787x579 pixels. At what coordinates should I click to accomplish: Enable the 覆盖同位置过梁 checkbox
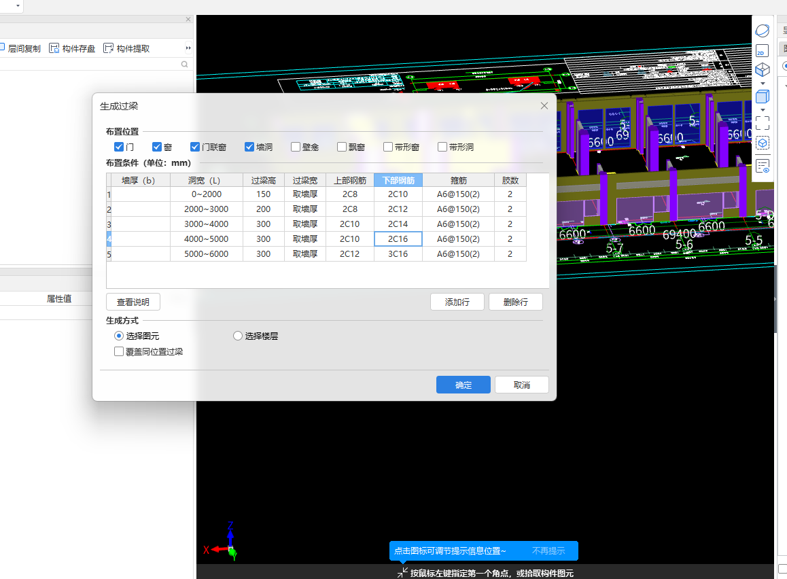pyautogui.click(x=119, y=351)
